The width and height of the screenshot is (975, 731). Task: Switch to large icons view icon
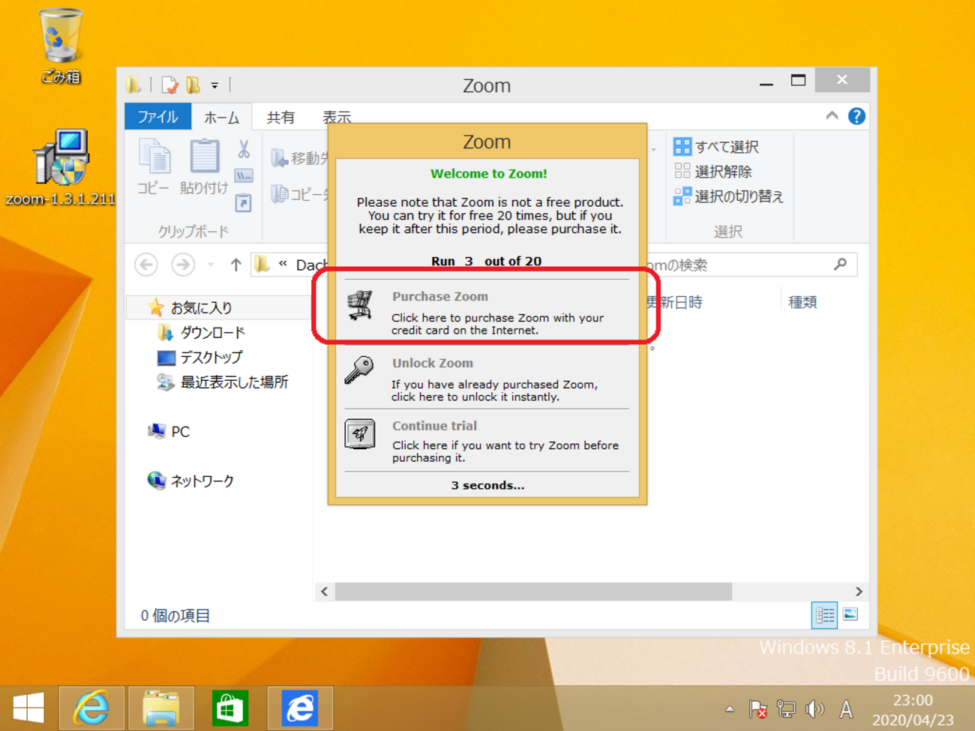(x=850, y=615)
